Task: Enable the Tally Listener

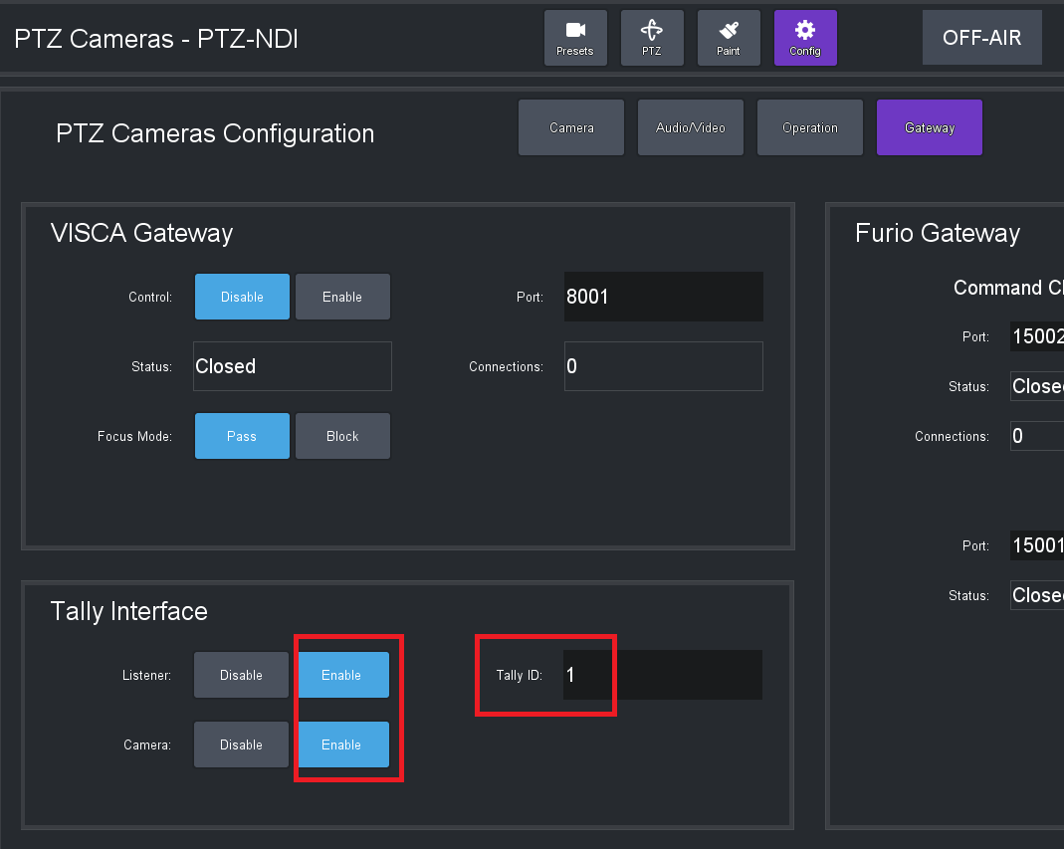Action: (x=341, y=675)
